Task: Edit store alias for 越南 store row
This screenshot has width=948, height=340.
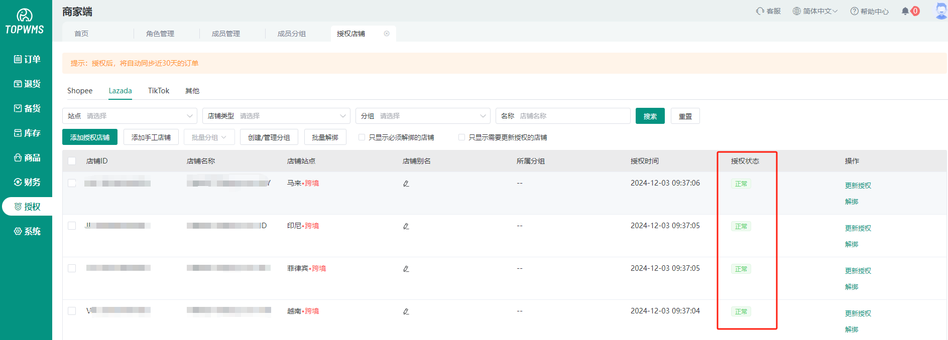Action: tap(406, 311)
